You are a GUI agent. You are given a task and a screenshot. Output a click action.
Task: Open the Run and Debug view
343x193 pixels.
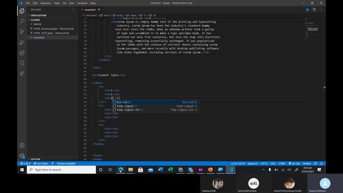pos(22,42)
